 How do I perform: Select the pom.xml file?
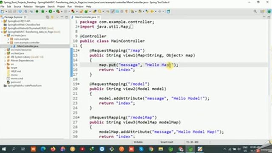pos(16,82)
